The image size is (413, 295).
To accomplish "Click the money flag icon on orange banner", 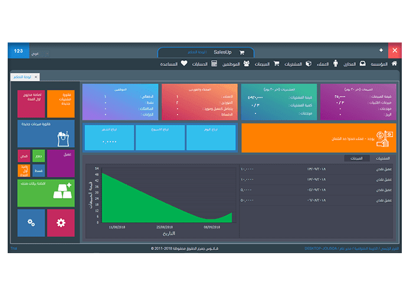I will [x=384, y=138].
